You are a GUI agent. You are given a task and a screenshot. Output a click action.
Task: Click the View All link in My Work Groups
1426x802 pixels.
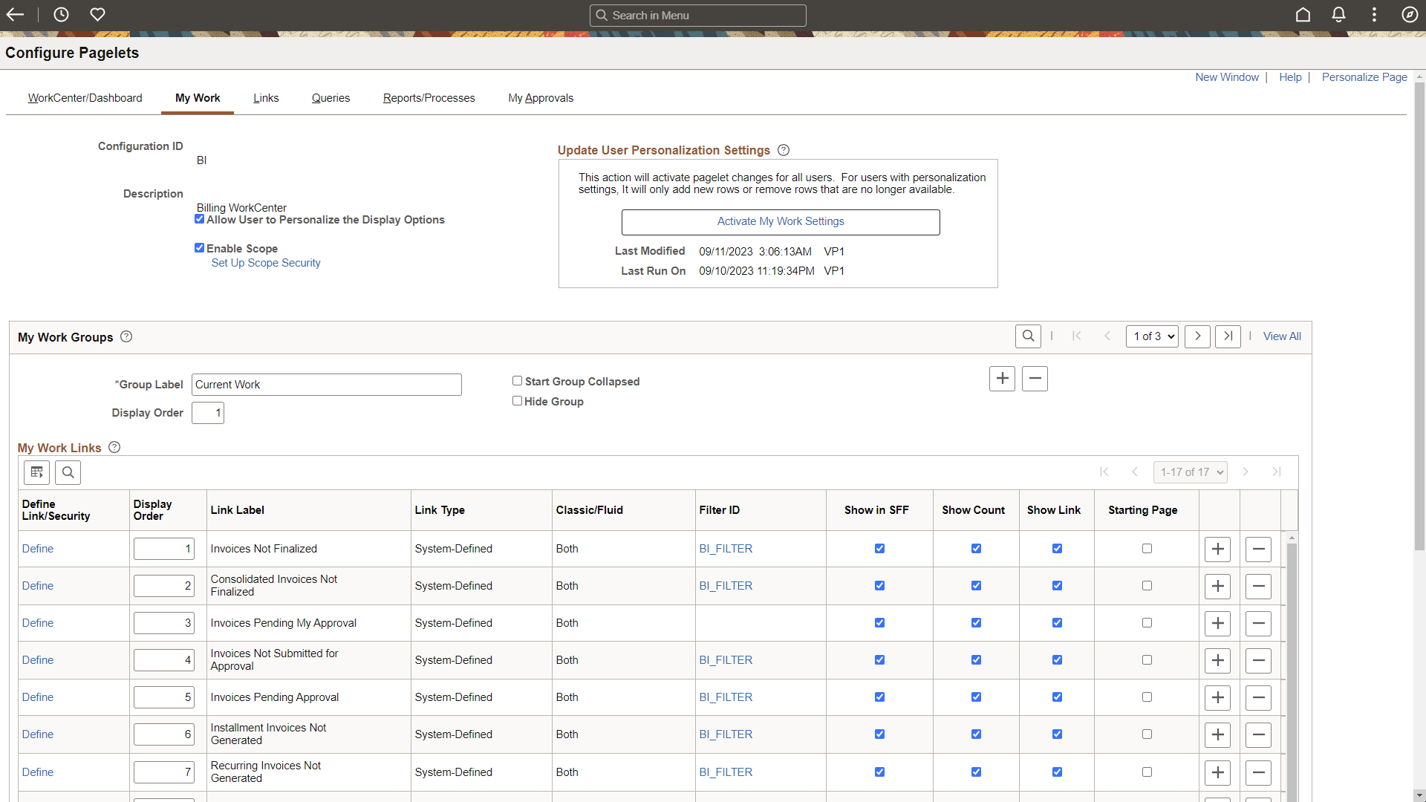[1282, 336]
